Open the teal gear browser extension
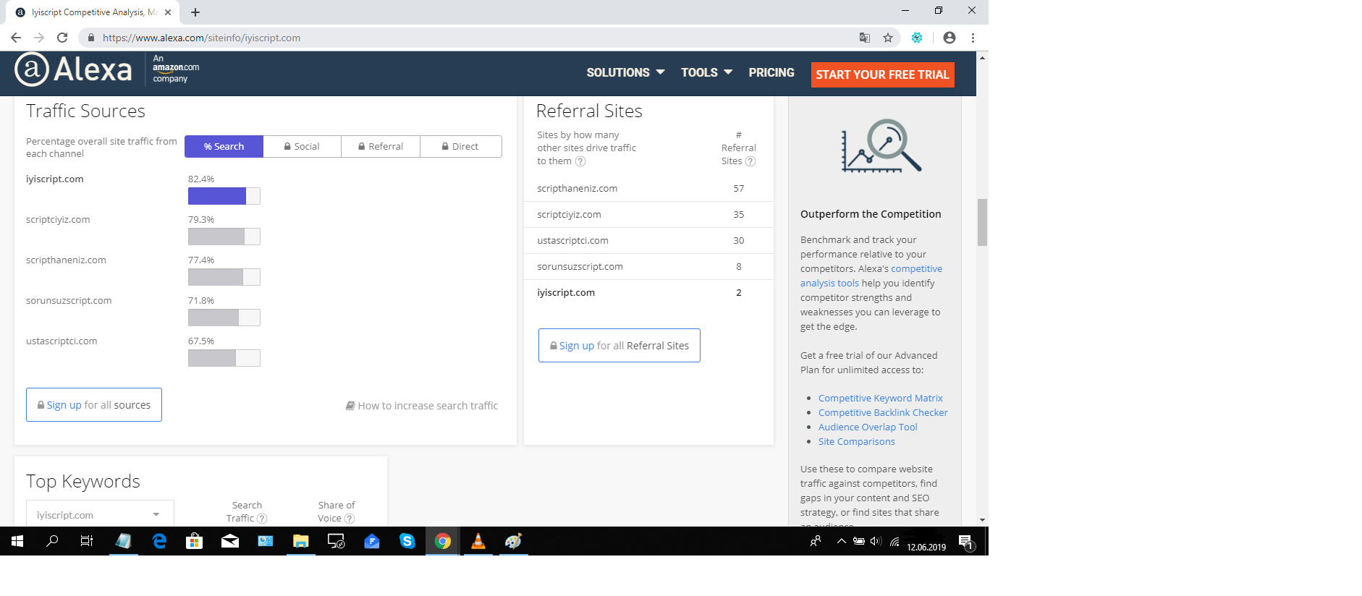Screen dimensions: 1362x596 [x=917, y=38]
